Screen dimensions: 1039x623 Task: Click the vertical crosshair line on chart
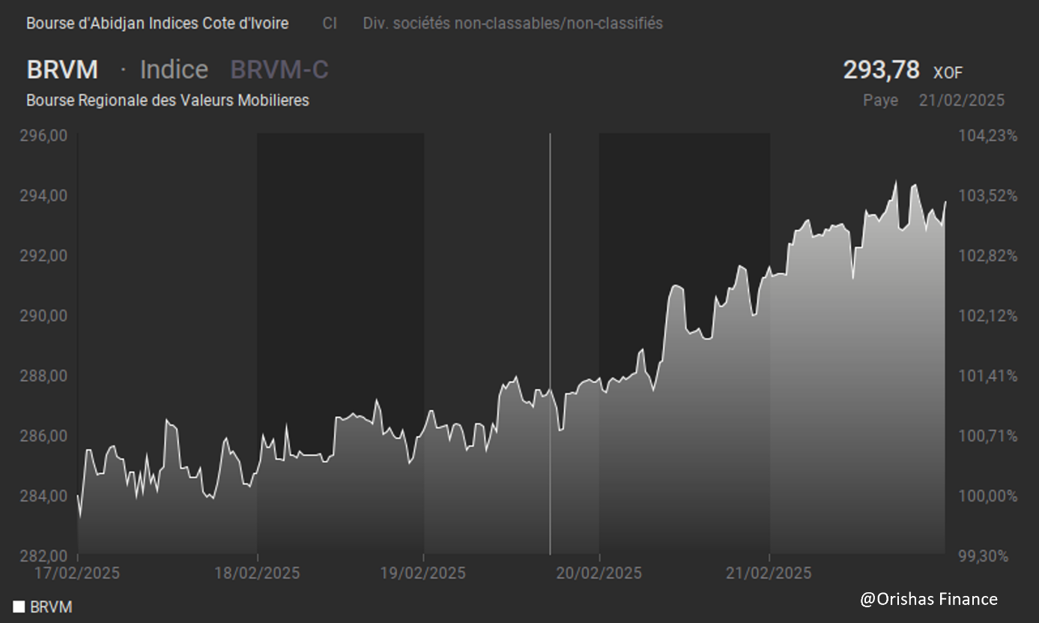pyautogui.click(x=550, y=344)
